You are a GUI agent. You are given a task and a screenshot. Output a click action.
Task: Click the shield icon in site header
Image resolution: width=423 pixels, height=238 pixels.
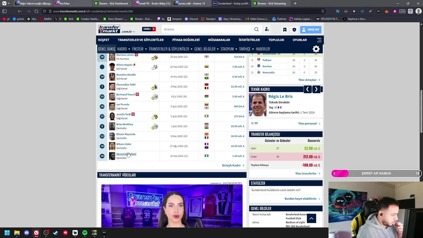click(294, 29)
